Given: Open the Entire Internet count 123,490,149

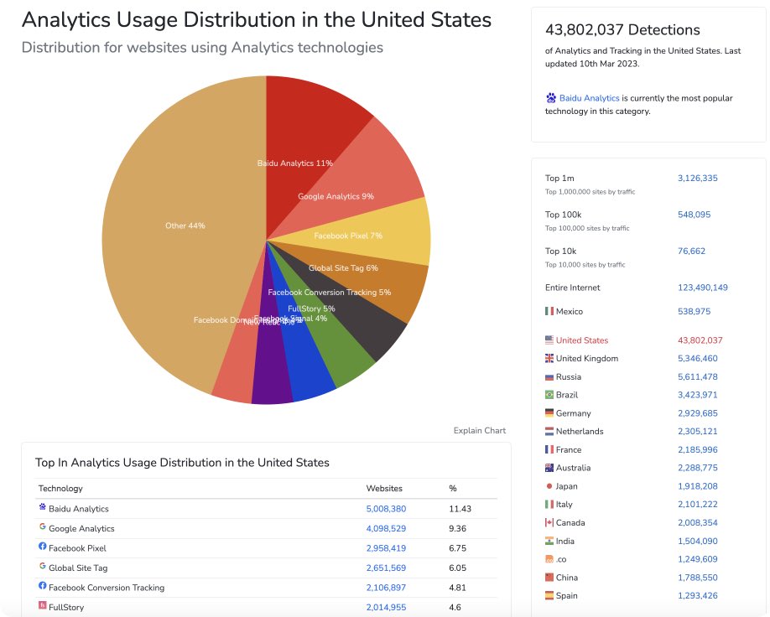Looking at the screenshot, I should [703, 288].
